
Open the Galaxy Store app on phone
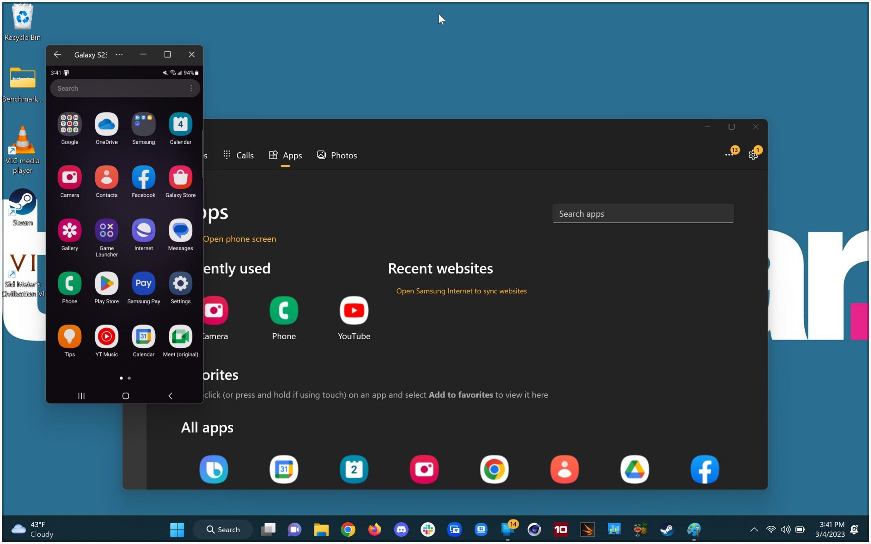[181, 178]
